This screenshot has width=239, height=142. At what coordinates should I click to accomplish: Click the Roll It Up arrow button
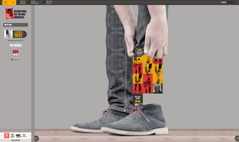pos(140,52)
